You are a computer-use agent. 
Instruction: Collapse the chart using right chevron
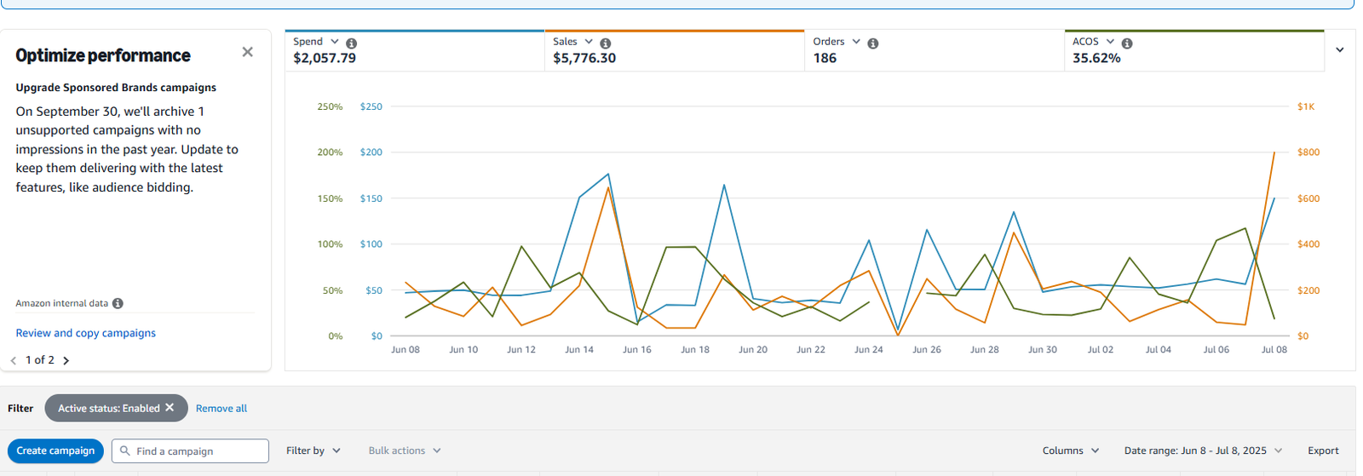[1339, 50]
